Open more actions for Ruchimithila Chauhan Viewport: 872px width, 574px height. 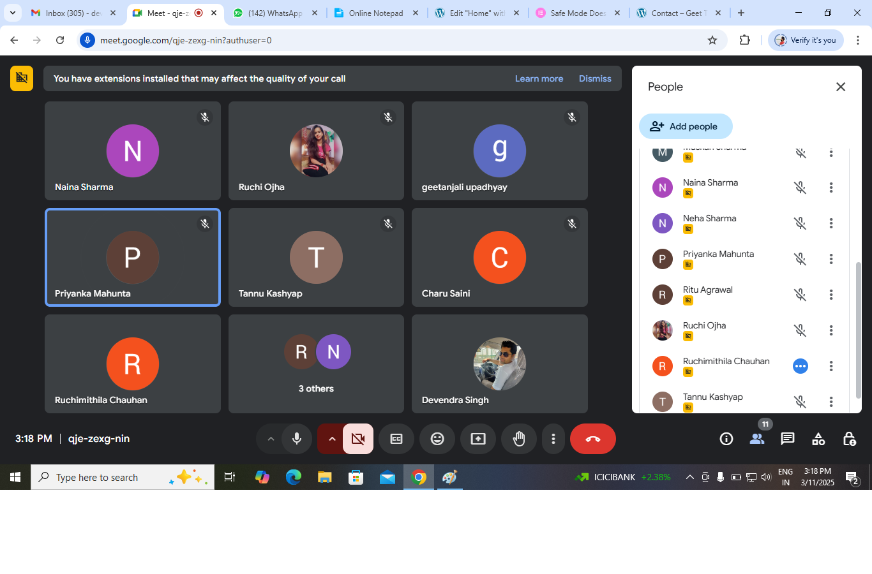831,366
